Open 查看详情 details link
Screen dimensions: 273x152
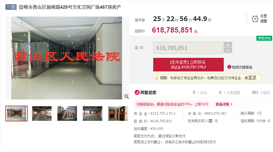224,104
